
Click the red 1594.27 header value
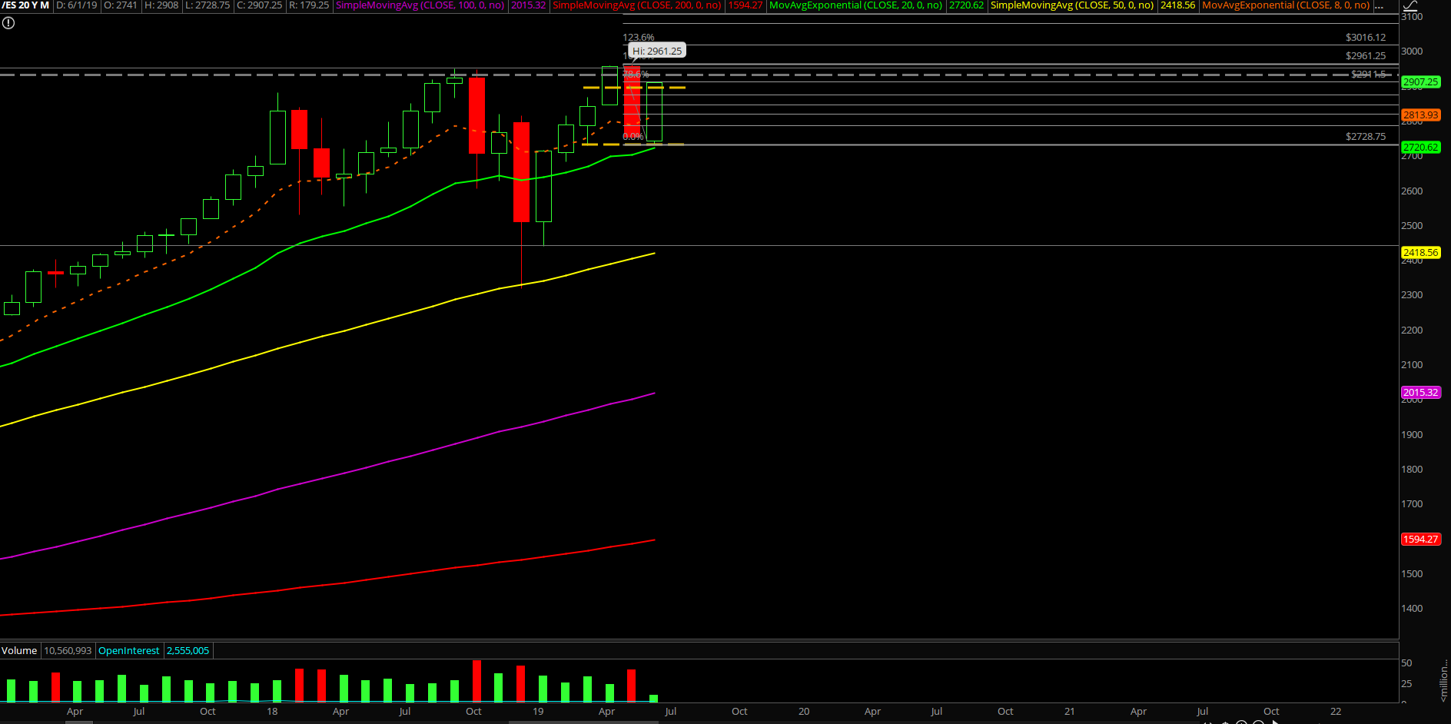point(745,5)
